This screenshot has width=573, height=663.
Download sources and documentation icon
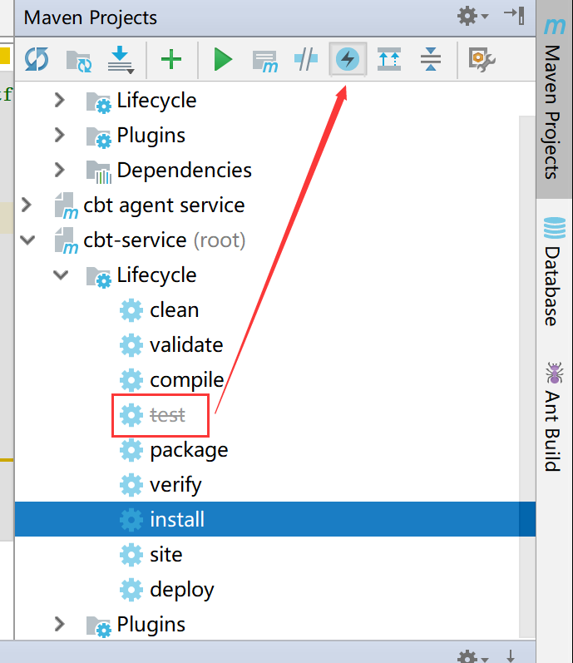pyautogui.click(x=121, y=59)
